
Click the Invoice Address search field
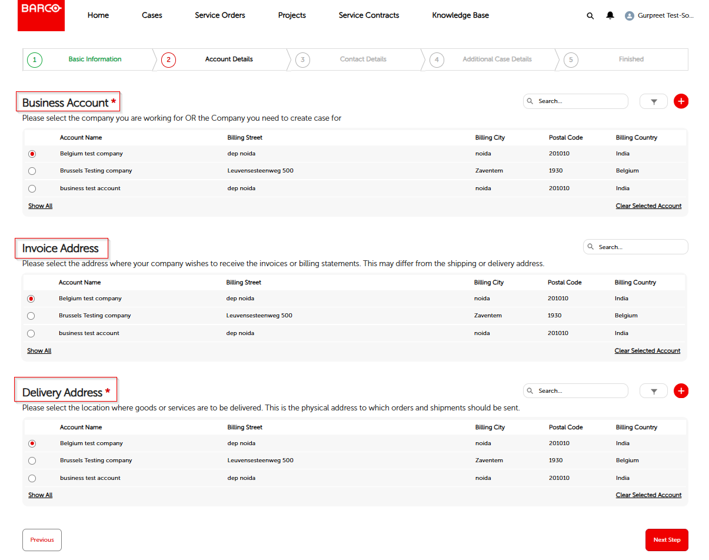(635, 246)
